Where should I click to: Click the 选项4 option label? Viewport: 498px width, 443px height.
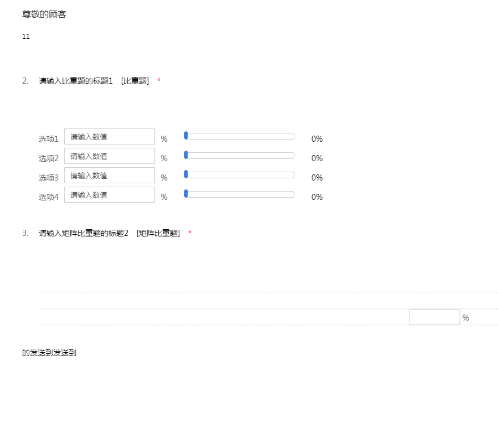tap(48, 197)
